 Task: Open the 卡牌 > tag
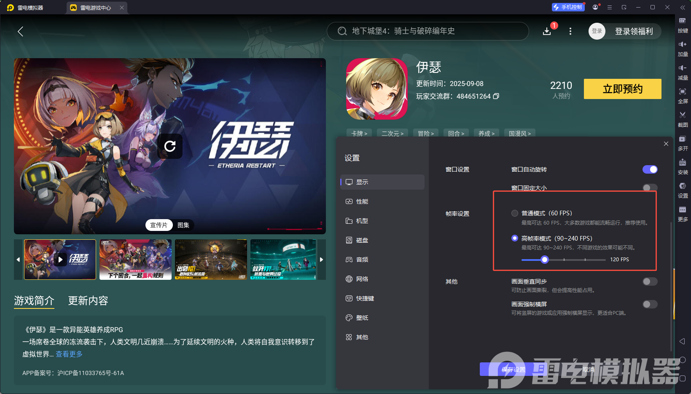click(x=359, y=133)
